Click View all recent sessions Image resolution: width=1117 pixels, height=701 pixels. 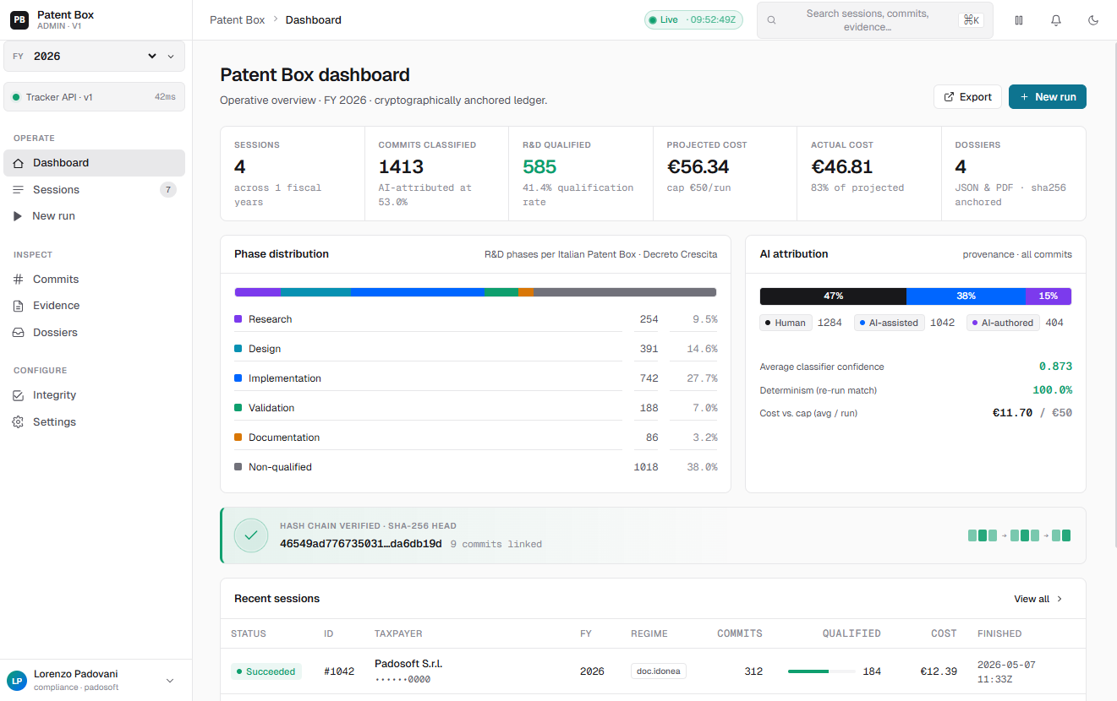pyautogui.click(x=1038, y=599)
